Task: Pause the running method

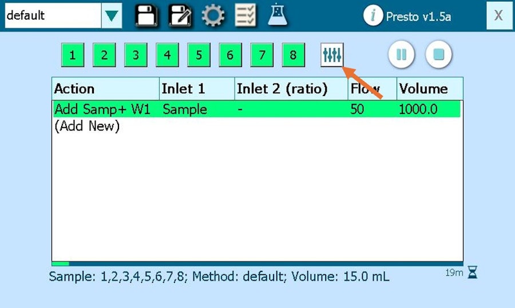Action: point(401,54)
